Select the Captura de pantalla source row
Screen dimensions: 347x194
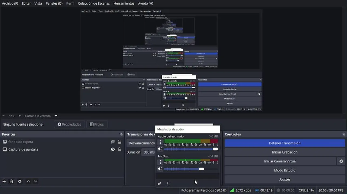62,149
